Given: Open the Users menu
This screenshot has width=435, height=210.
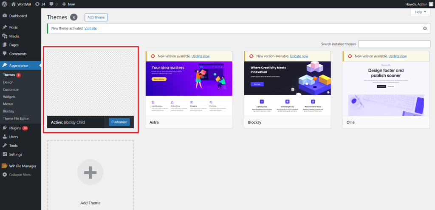Looking at the screenshot, I should click(20, 137).
